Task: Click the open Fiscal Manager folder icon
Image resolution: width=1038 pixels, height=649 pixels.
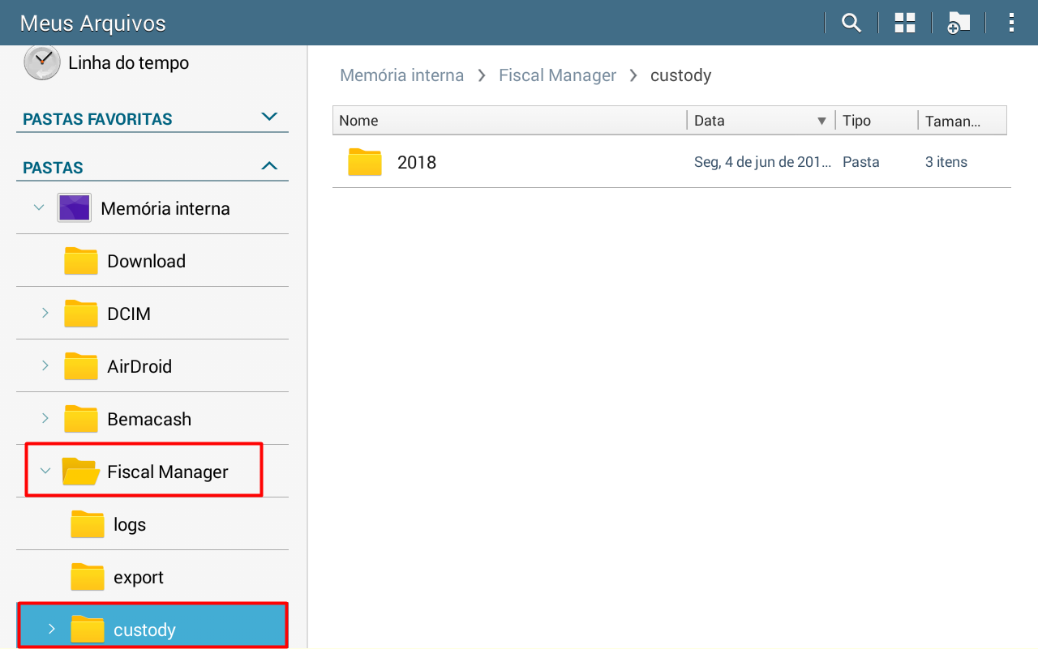Action: (81, 472)
